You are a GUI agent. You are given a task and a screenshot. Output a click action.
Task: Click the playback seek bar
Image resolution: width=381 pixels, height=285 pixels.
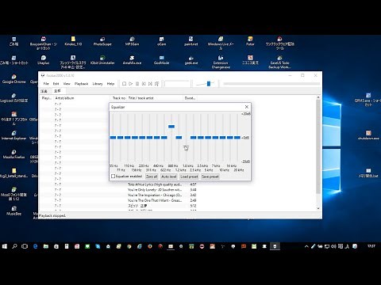coord(271,84)
